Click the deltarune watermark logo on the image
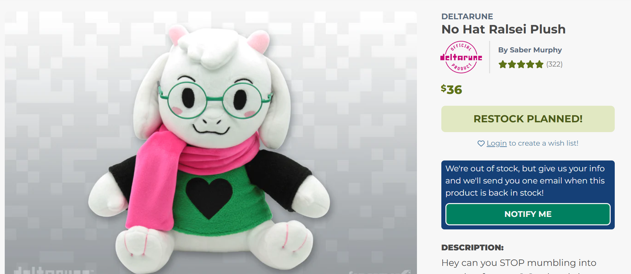The height and width of the screenshot is (274, 631). pyautogui.click(x=53, y=271)
